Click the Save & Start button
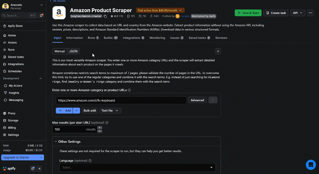The width and height of the screenshot is (319, 174). pyautogui.click(x=248, y=13)
